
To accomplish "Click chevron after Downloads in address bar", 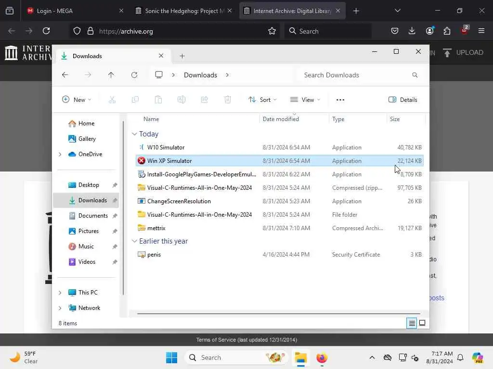I will [227, 75].
